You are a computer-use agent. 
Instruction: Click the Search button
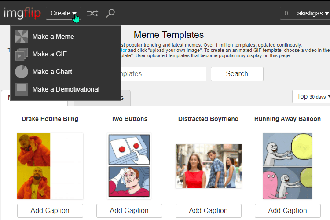click(237, 74)
